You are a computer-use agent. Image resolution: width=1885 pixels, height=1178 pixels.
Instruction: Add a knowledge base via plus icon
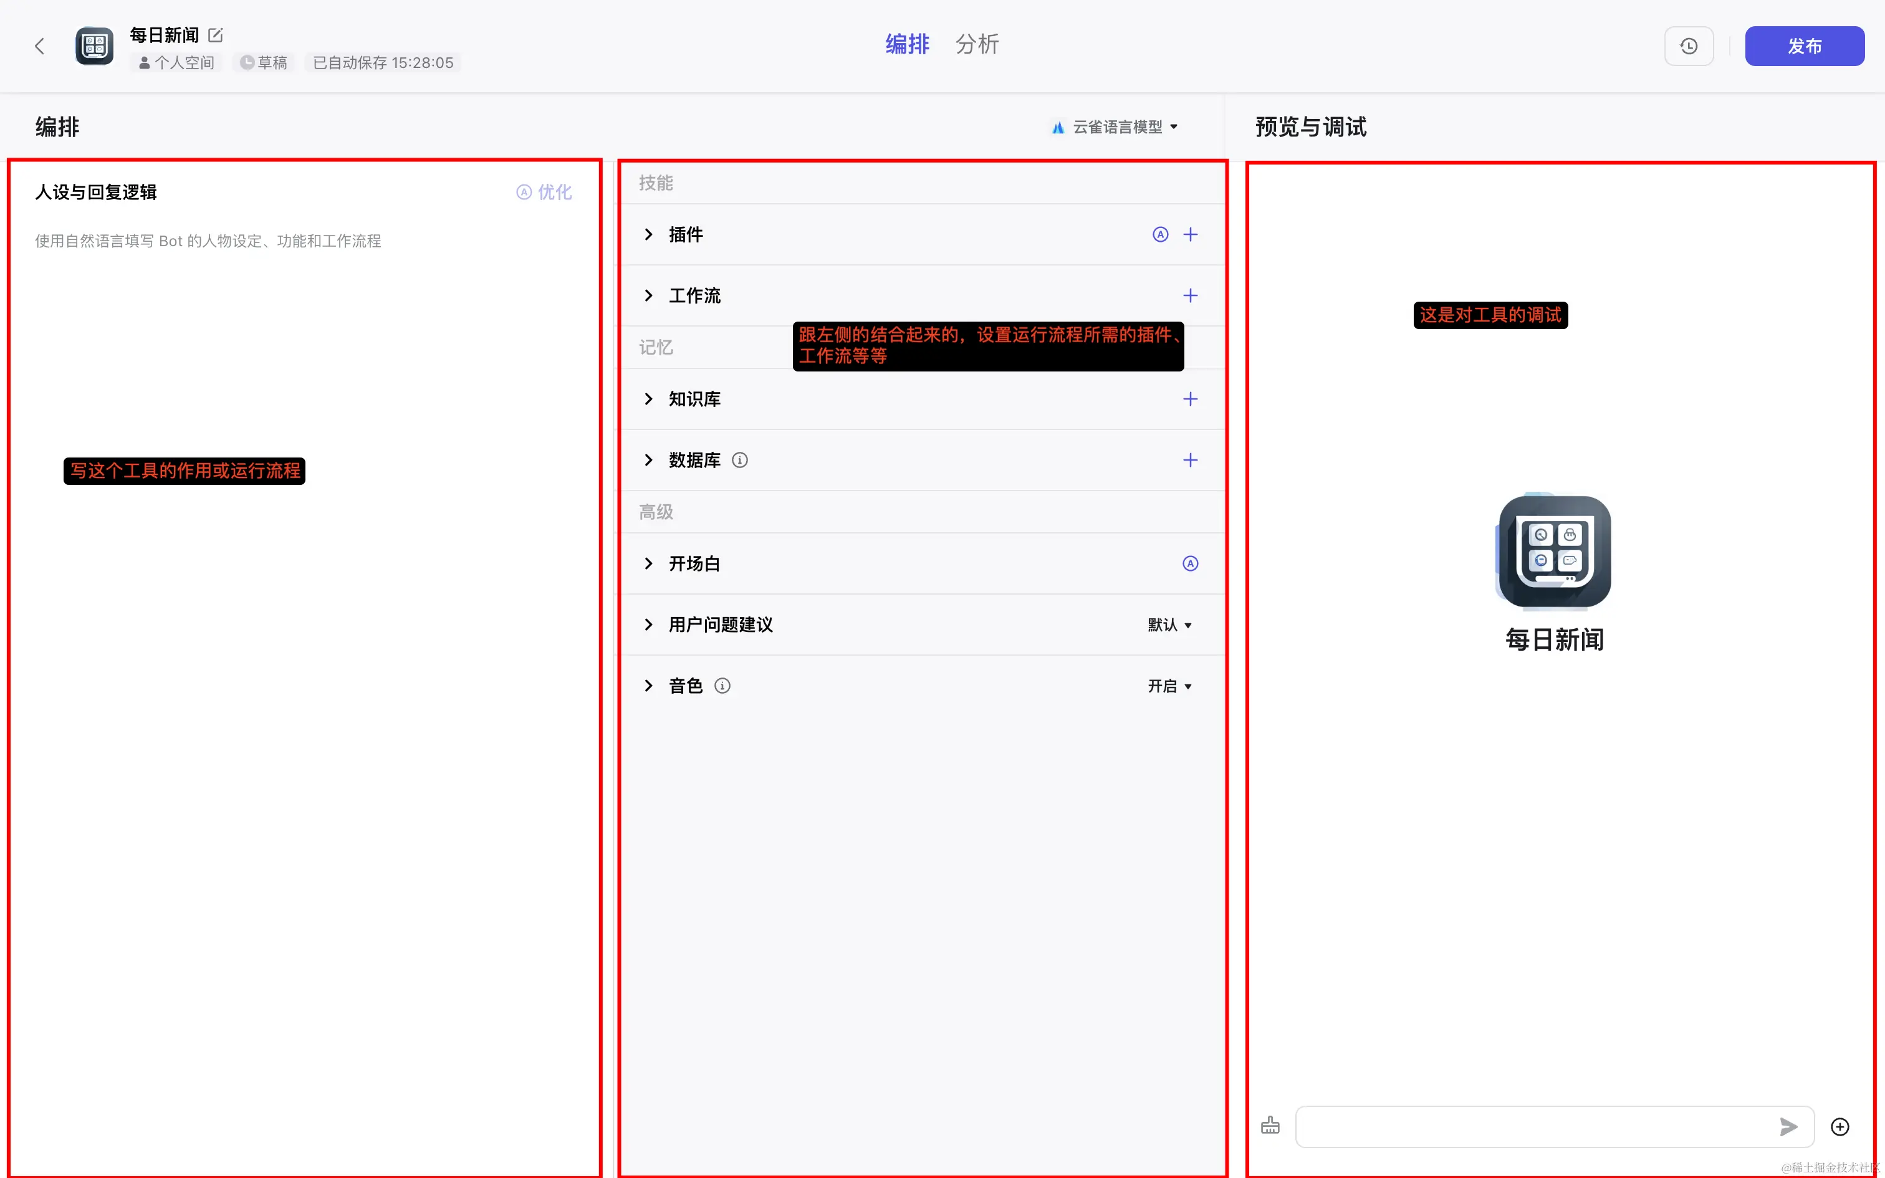1190,399
